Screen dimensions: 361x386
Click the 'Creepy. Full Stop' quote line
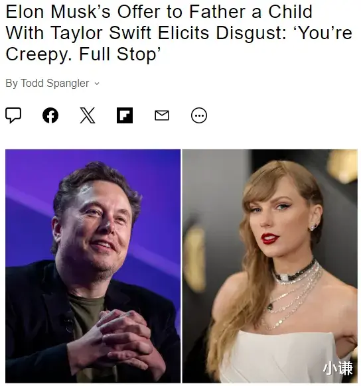(83, 54)
